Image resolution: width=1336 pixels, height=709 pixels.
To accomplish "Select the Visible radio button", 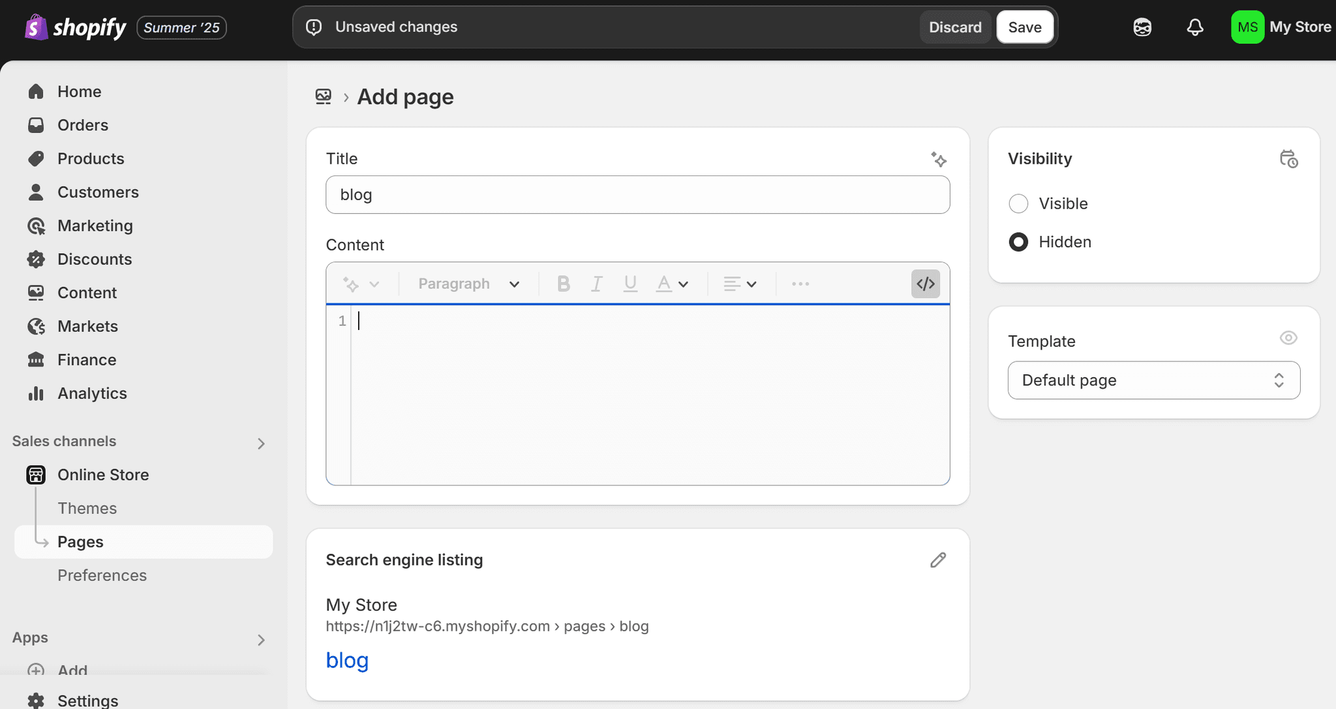I will 1018,204.
